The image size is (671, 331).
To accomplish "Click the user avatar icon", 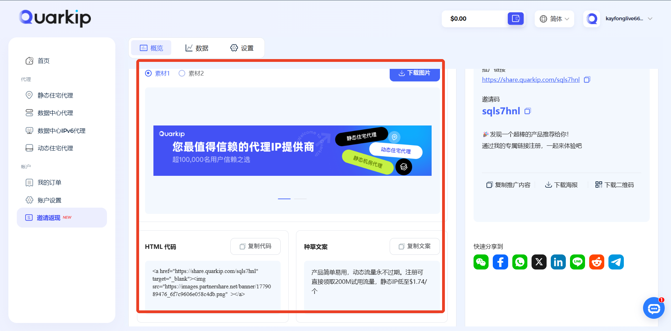I will 592,19.
